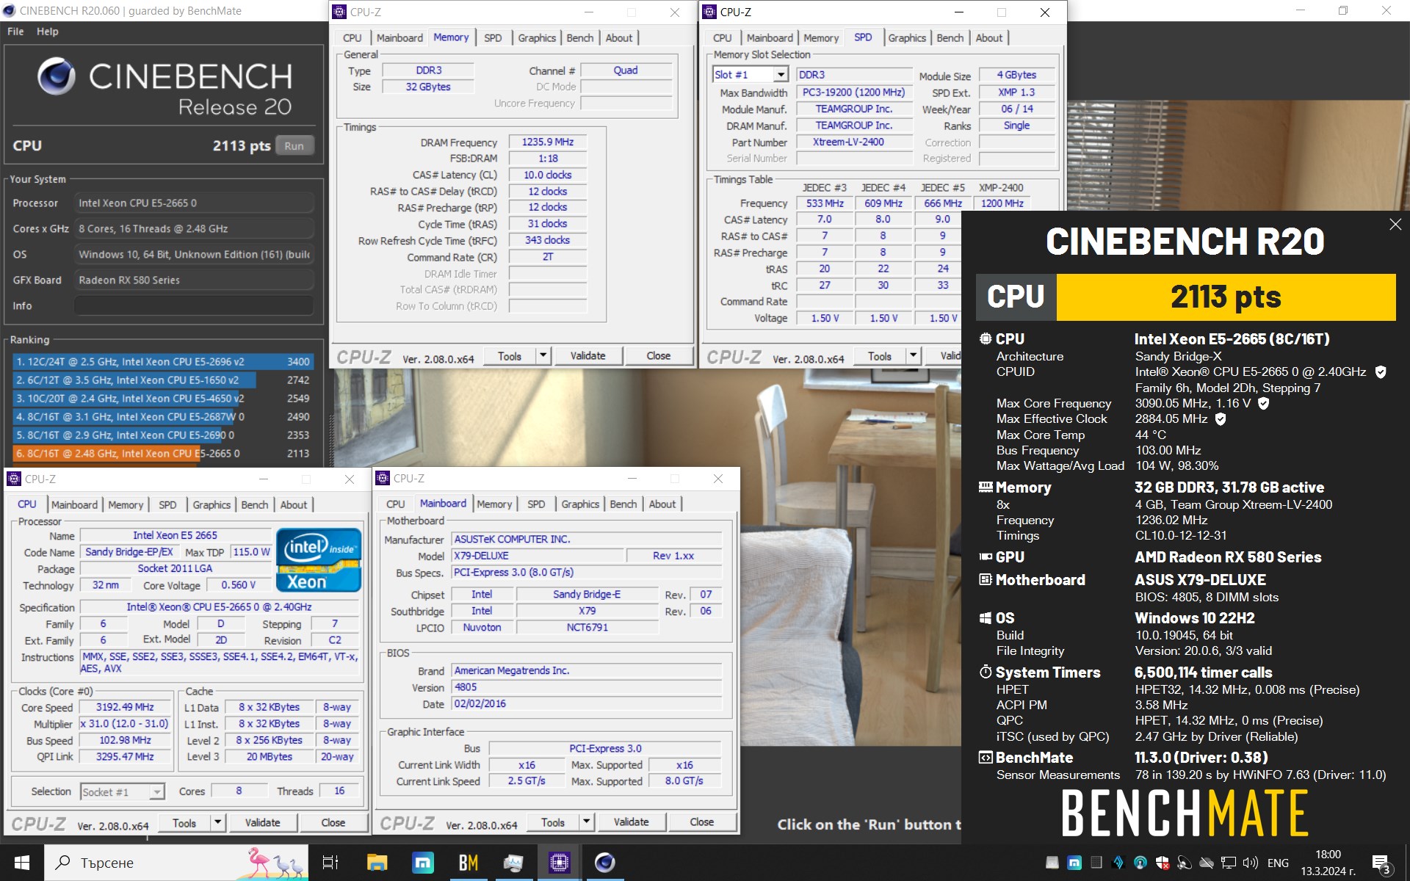Select the Memory tab in the Mainboard window
The height and width of the screenshot is (881, 1410).
click(494, 504)
